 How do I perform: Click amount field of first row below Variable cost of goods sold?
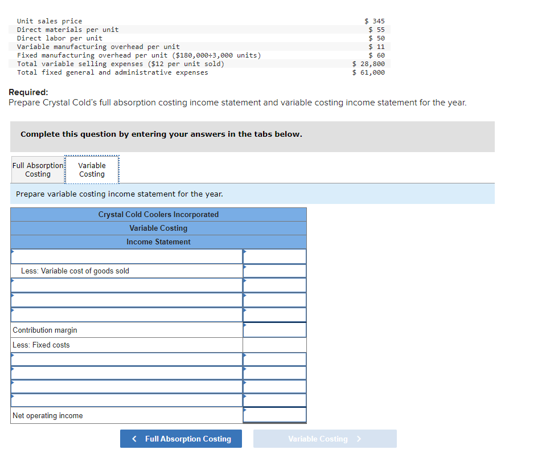pos(274,285)
